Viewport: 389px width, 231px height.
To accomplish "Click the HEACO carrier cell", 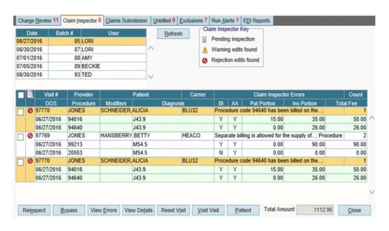I will pos(198,136).
